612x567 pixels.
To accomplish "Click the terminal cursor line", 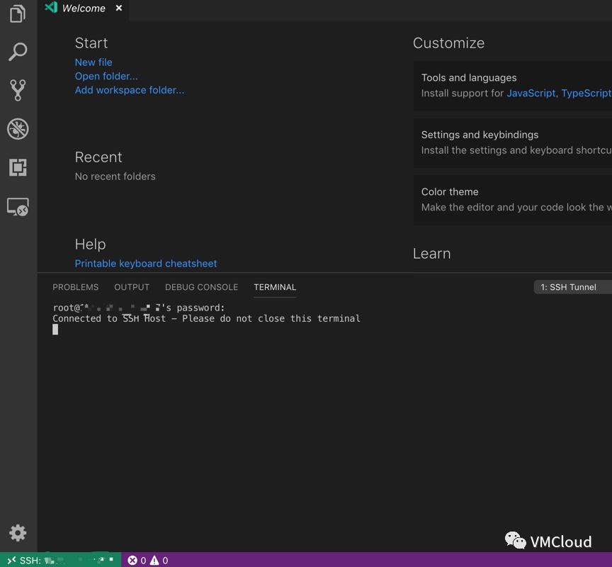I will (55, 330).
